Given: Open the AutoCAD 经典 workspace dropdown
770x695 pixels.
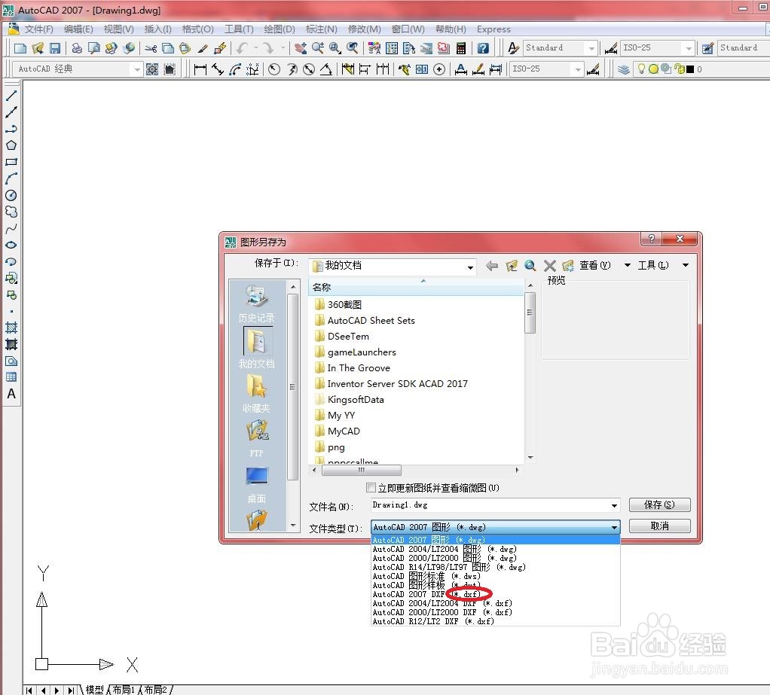Looking at the screenshot, I should point(137,70).
